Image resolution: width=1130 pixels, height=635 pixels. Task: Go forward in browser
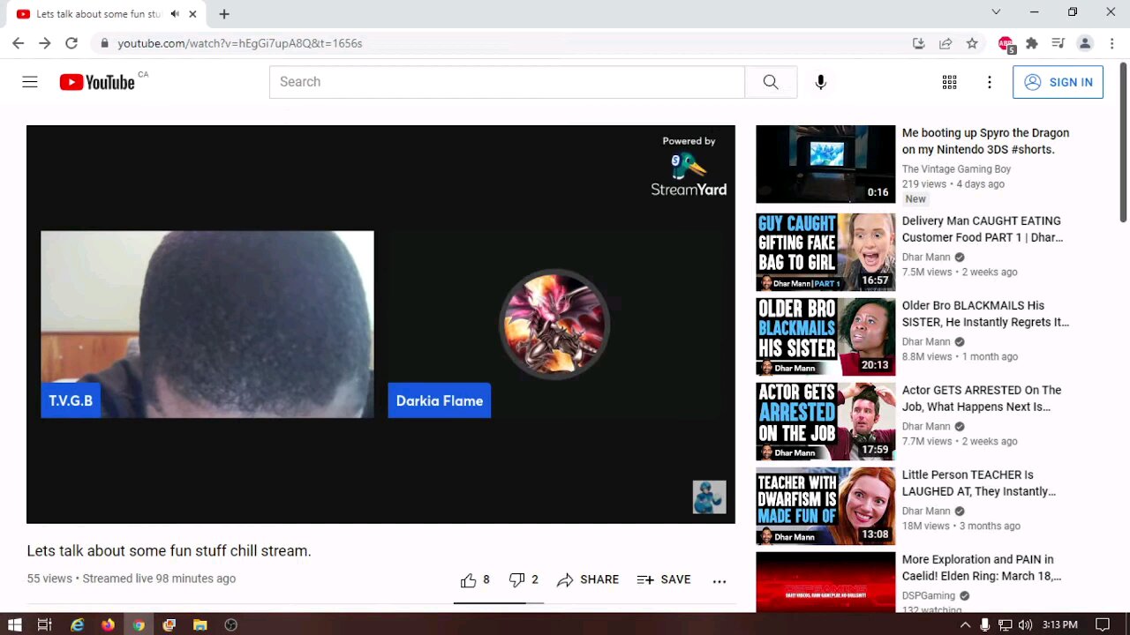(x=45, y=43)
